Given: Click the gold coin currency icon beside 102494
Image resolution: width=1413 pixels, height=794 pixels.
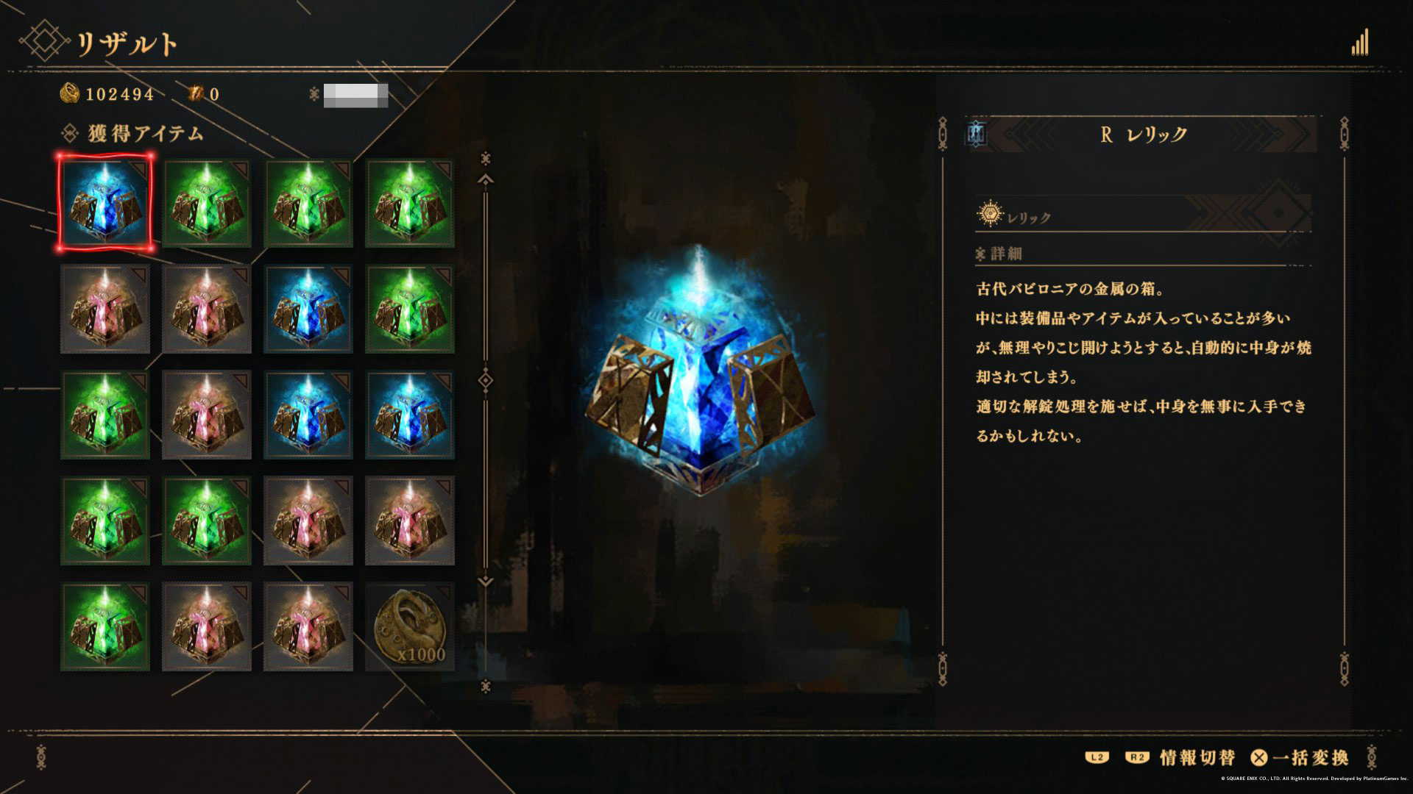Looking at the screenshot, I should 70,93.
